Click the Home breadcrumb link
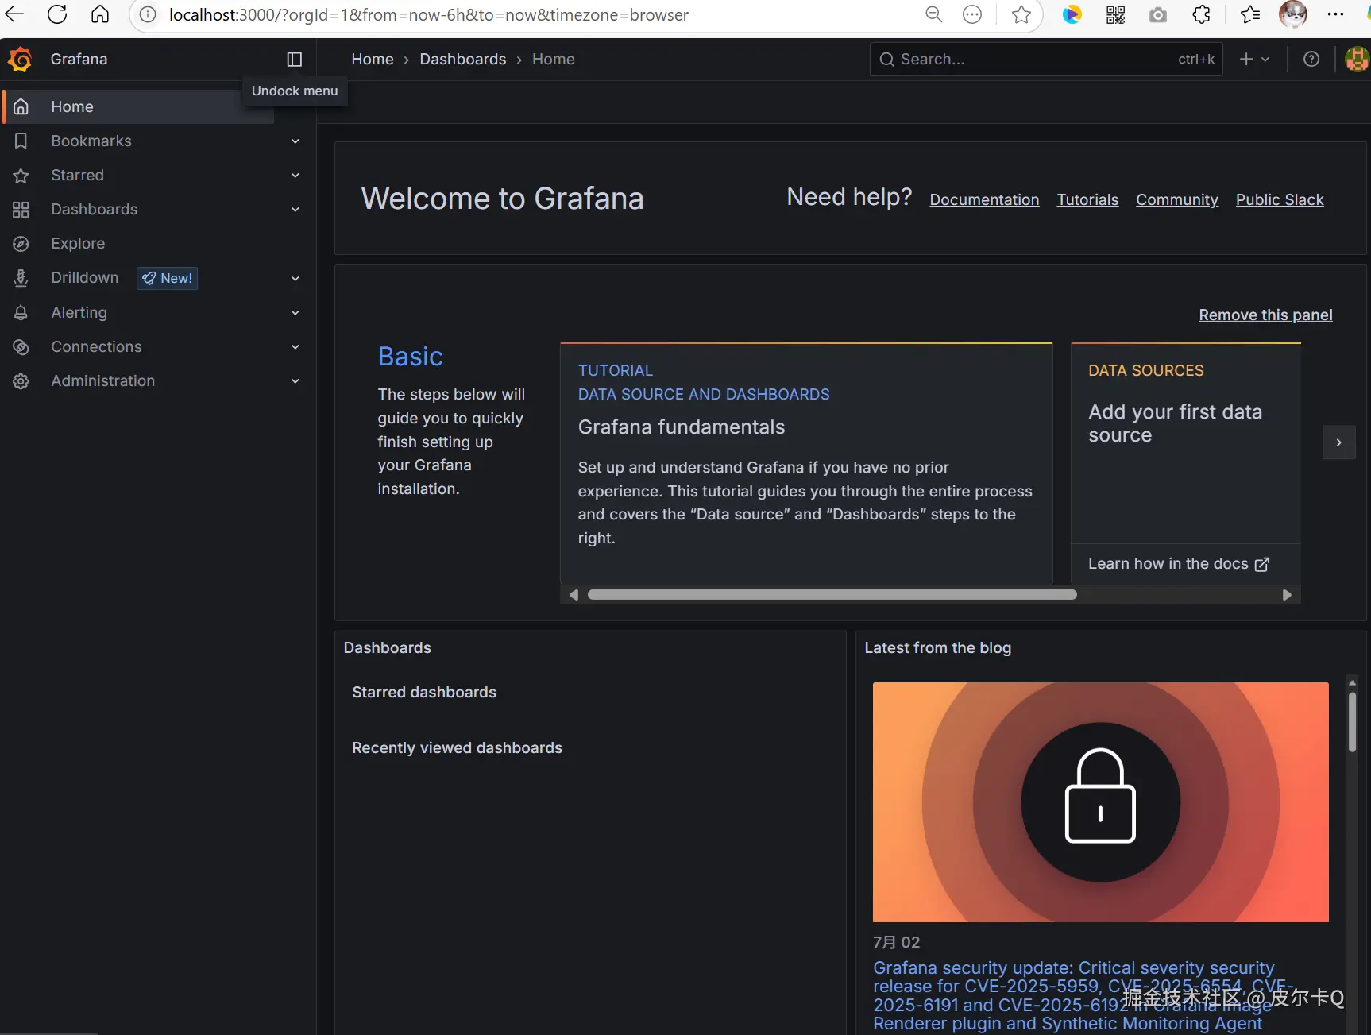Viewport: 1371px width, 1035px height. point(373,60)
